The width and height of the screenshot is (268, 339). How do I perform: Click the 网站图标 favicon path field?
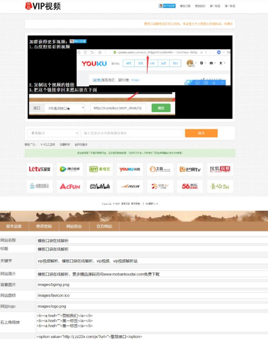(x=152, y=295)
